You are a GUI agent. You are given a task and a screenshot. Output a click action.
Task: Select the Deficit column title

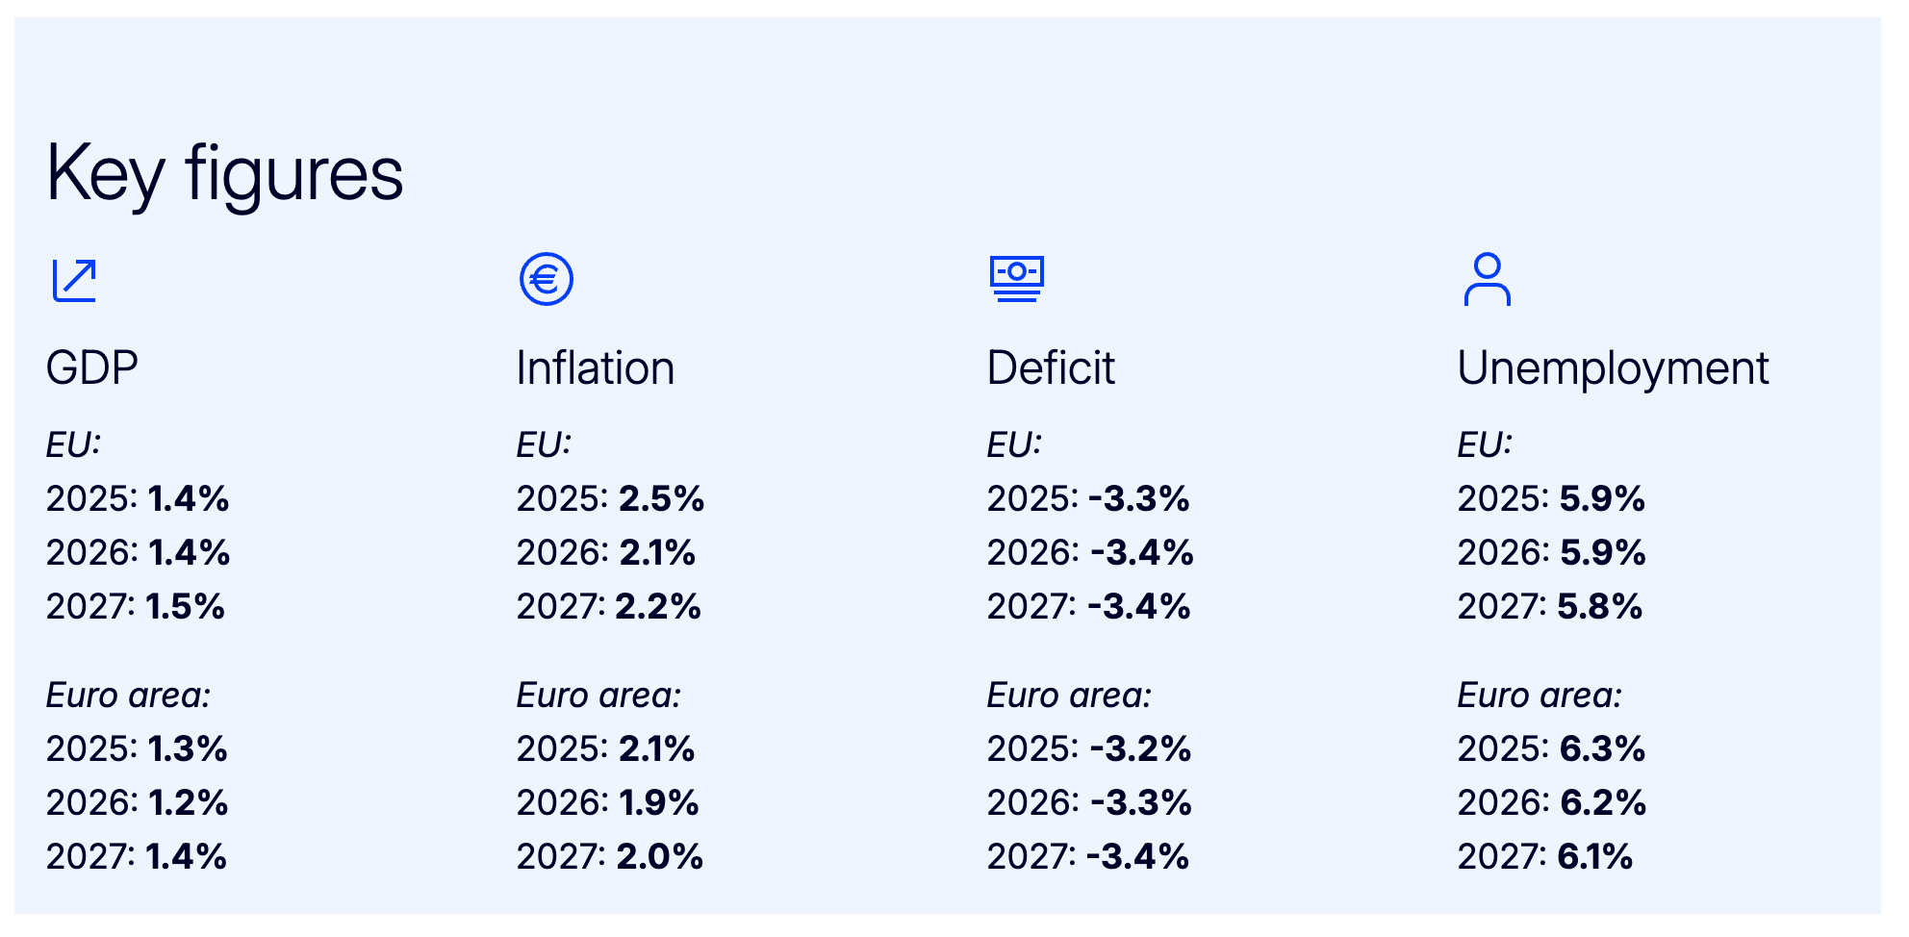(1051, 368)
